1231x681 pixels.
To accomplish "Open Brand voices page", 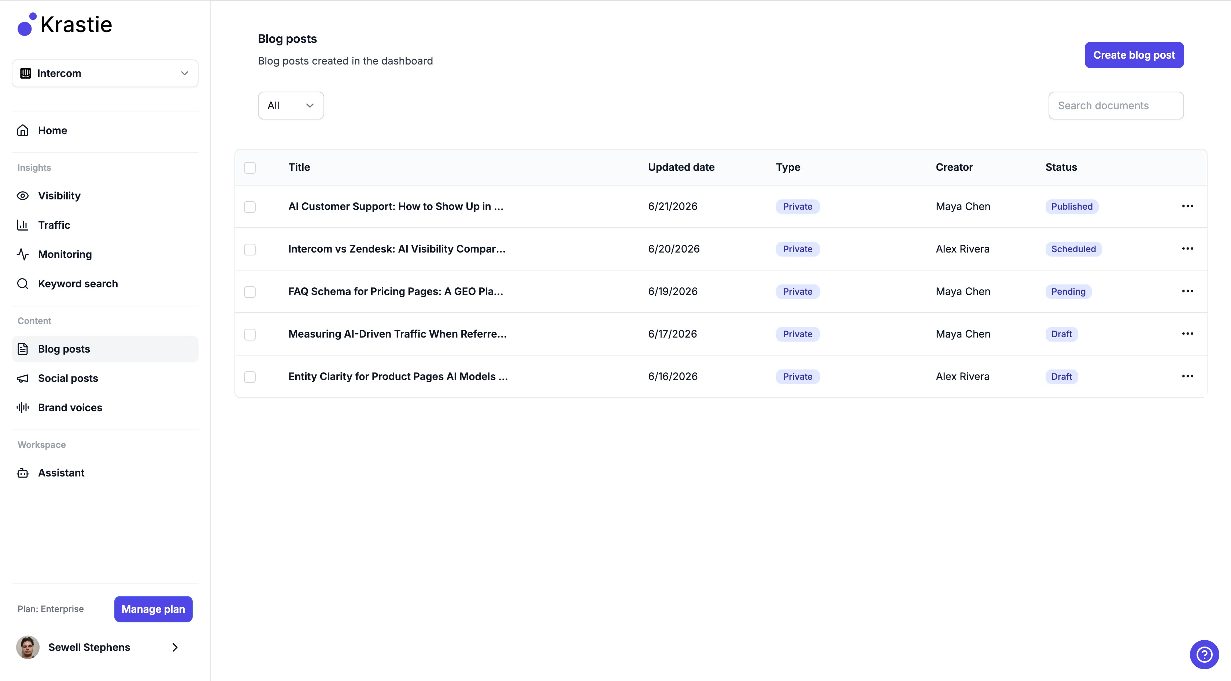I will [x=105, y=408].
